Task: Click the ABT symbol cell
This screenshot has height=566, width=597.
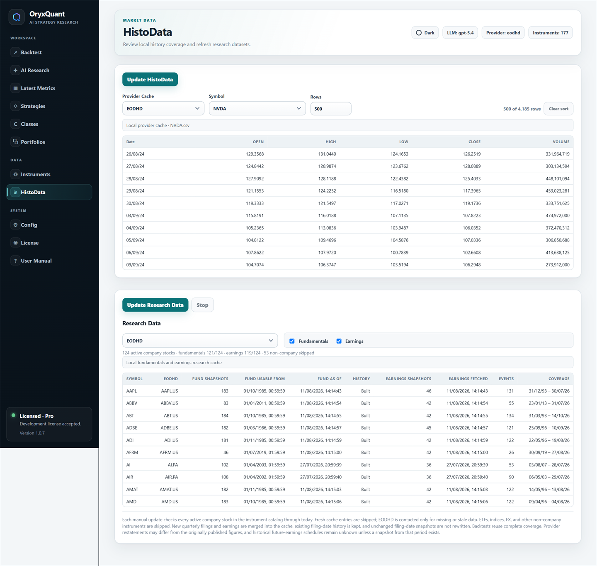Action: pos(130,415)
